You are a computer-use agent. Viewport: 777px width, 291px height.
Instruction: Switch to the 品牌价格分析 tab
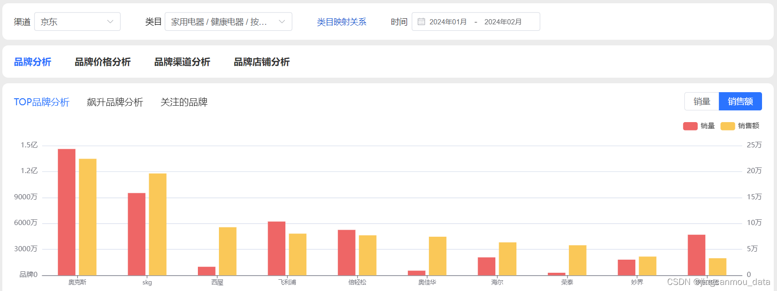[x=102, y=62]
